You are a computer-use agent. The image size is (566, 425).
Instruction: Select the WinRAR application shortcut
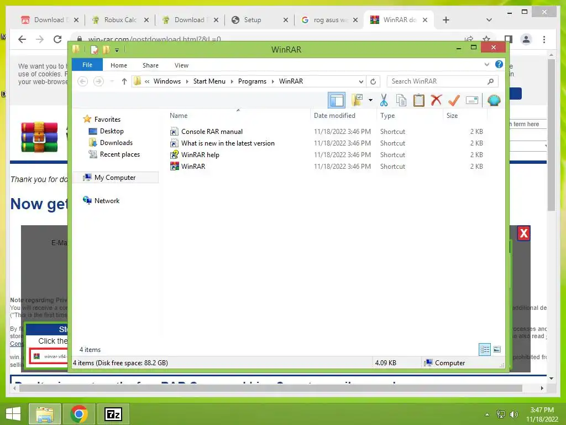193,166
